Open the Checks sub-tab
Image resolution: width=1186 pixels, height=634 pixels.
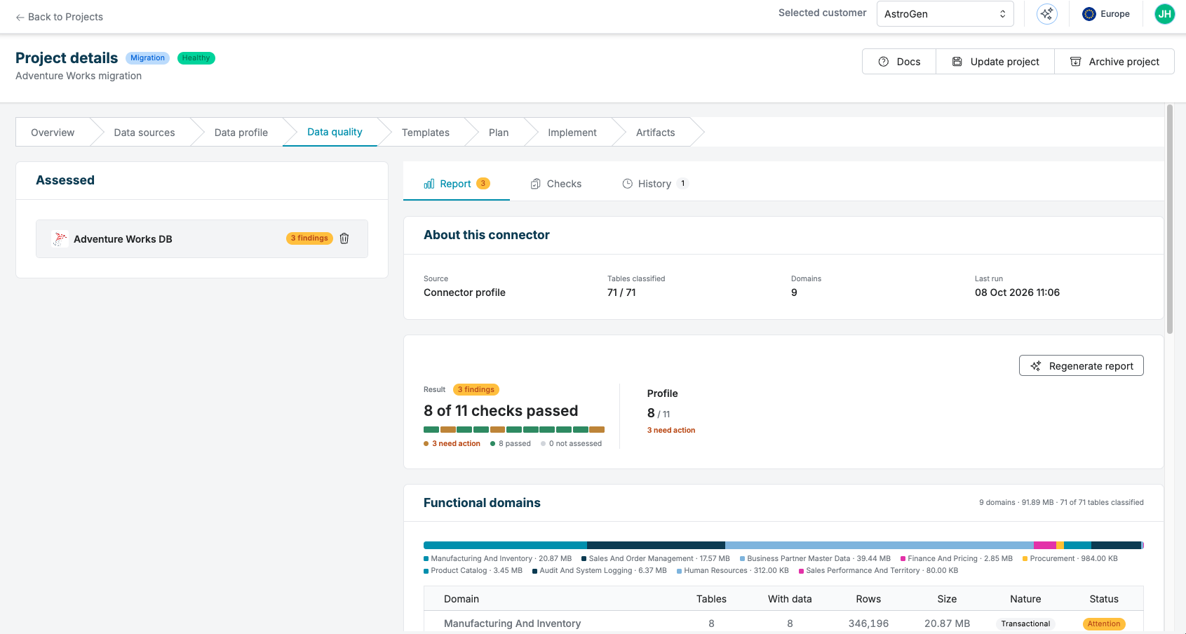(556, 184)
